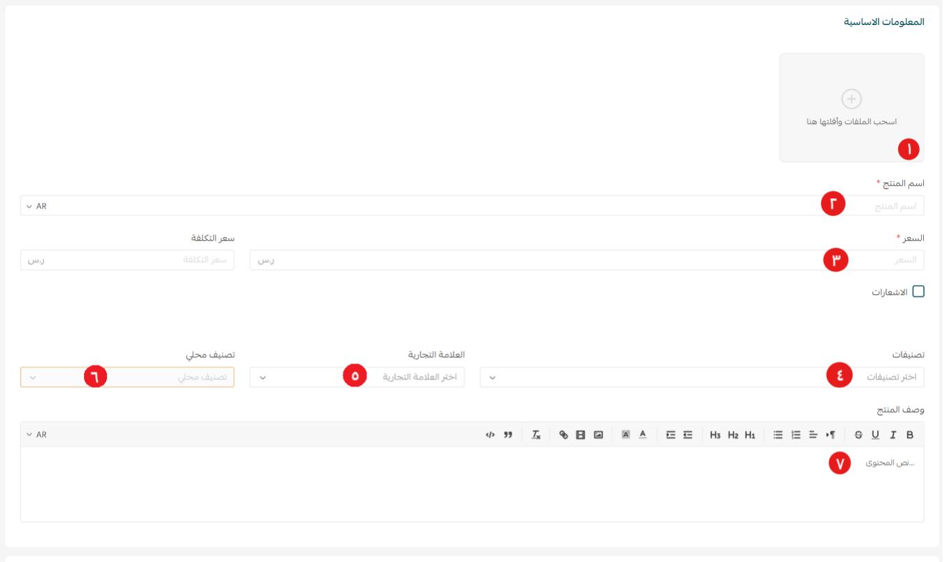The width and height of the screenshot is (944, 562).
Task: Click the file upload drop area
Action: pyautogui.click(x=852, y=108)
